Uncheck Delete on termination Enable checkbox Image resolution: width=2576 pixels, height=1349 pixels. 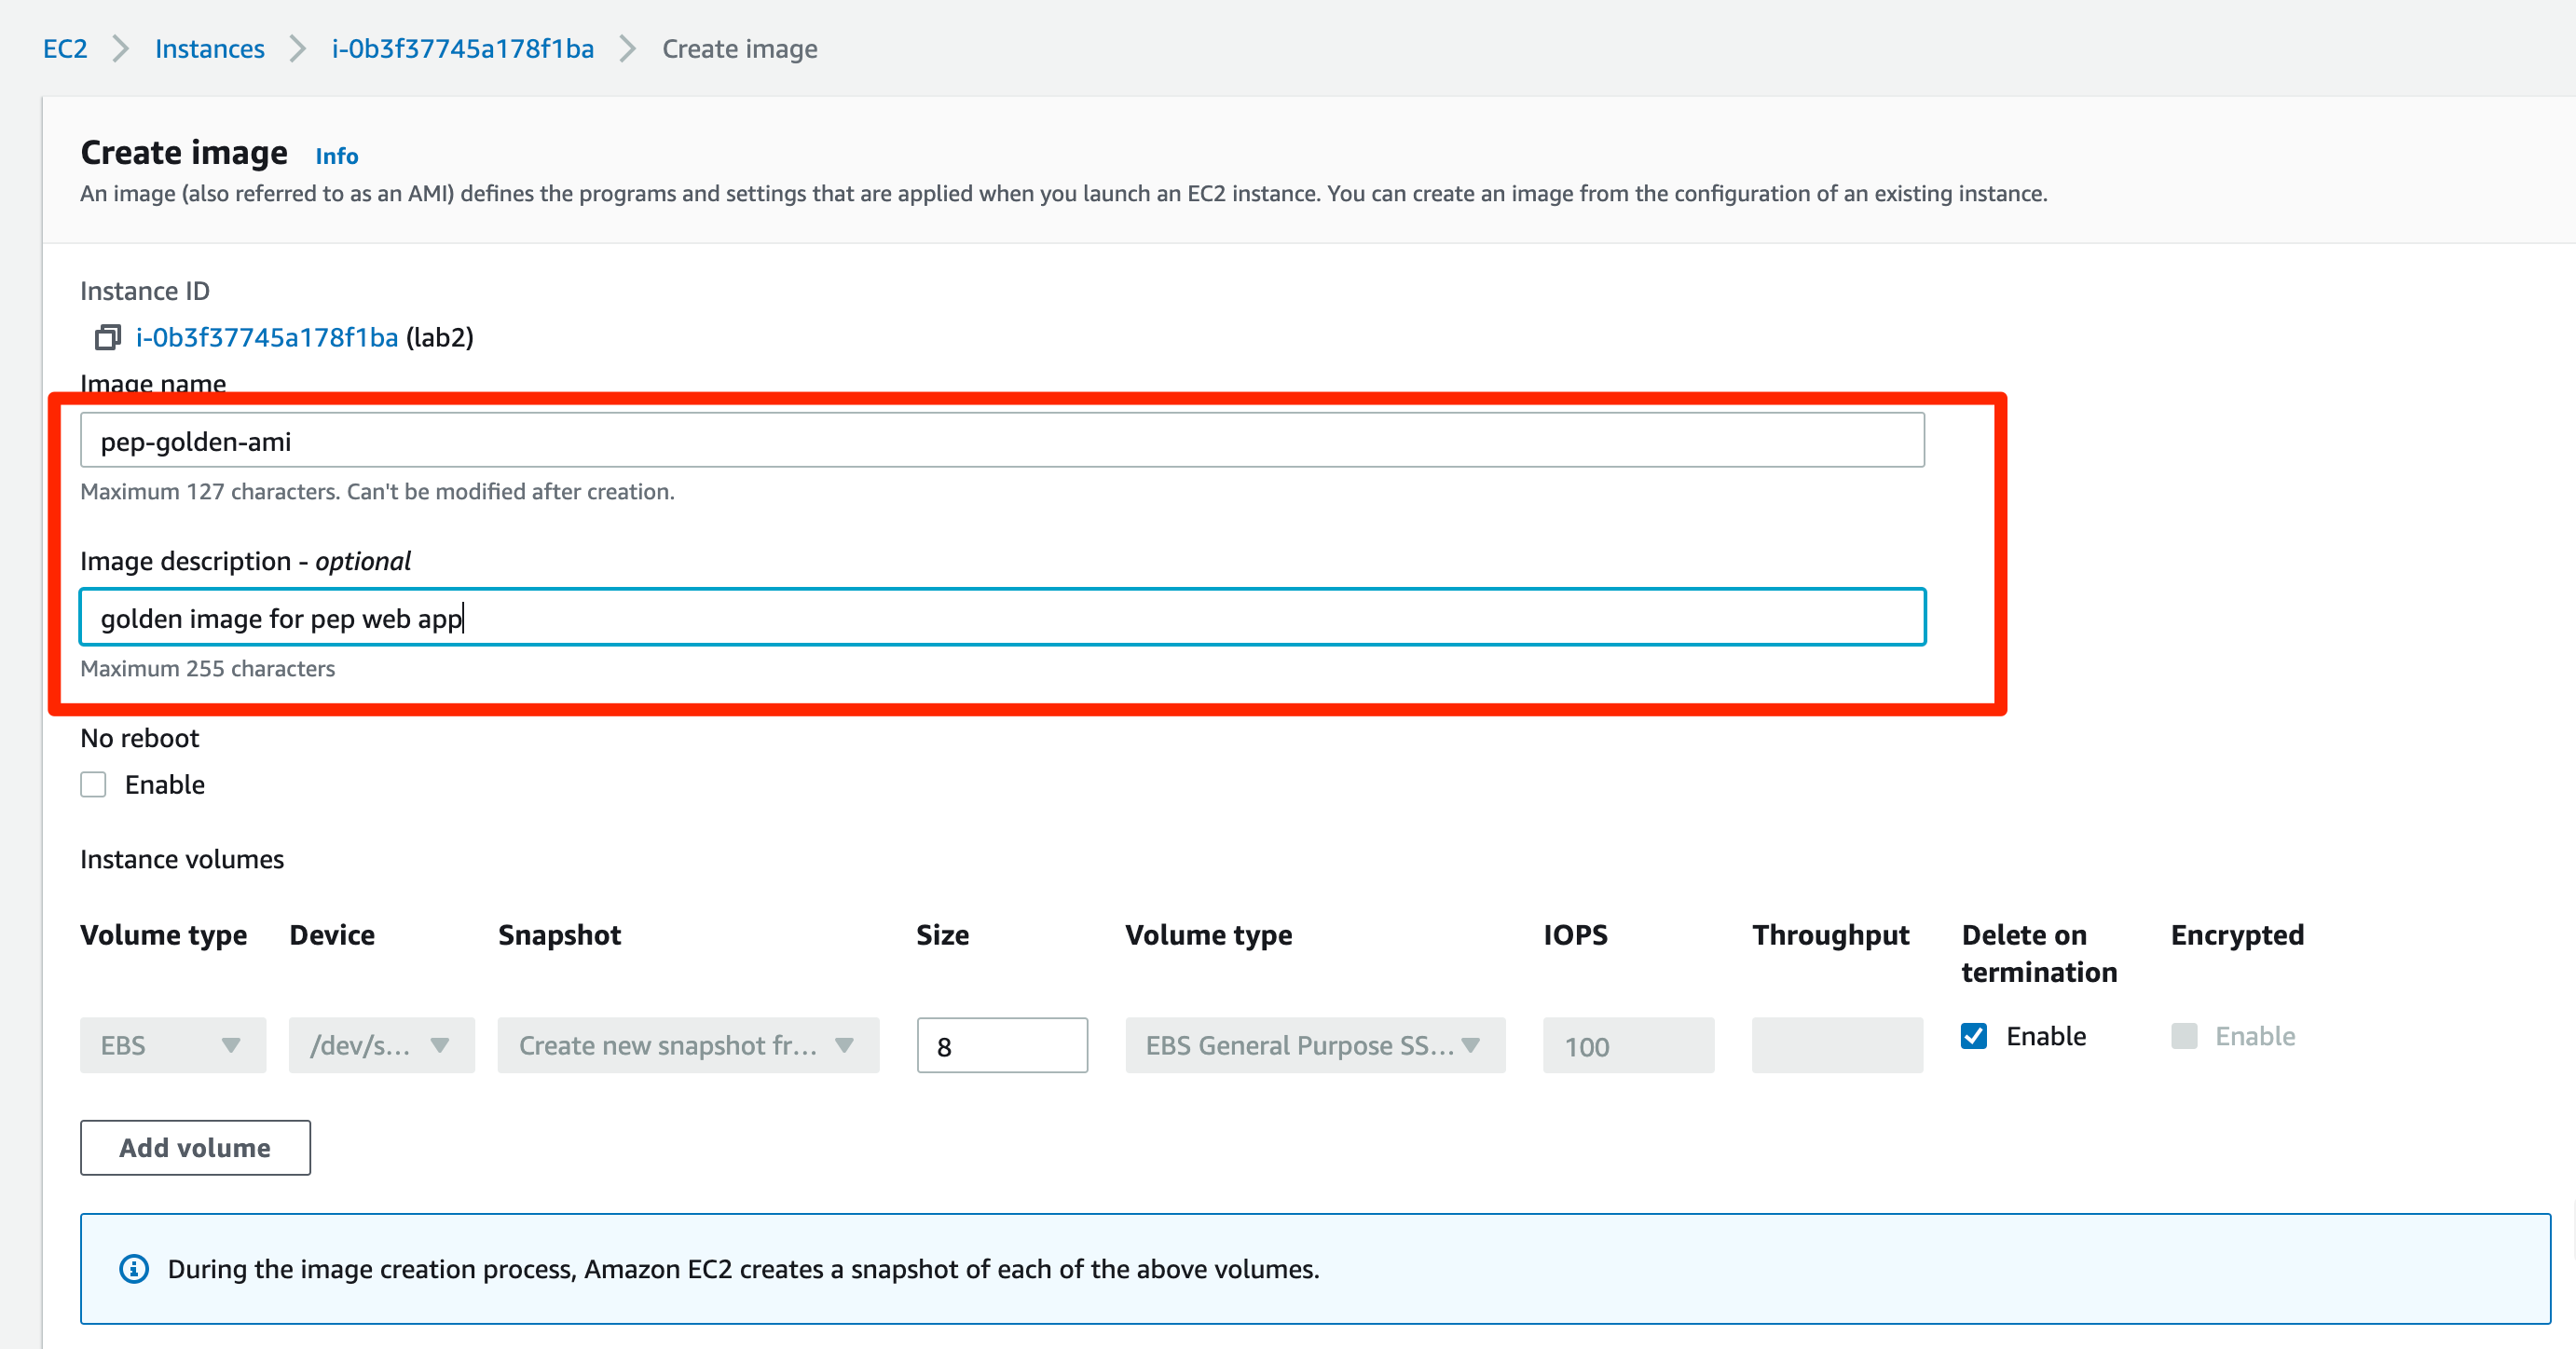click(x=1974, y=1035)
